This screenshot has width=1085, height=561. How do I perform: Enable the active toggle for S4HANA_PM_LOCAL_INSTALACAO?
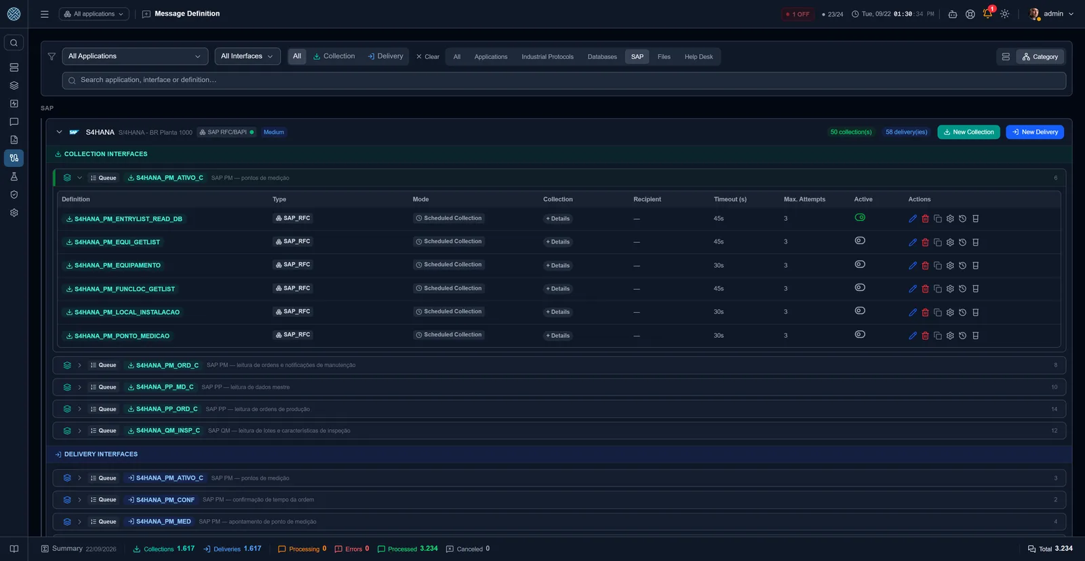click(860, 311)
